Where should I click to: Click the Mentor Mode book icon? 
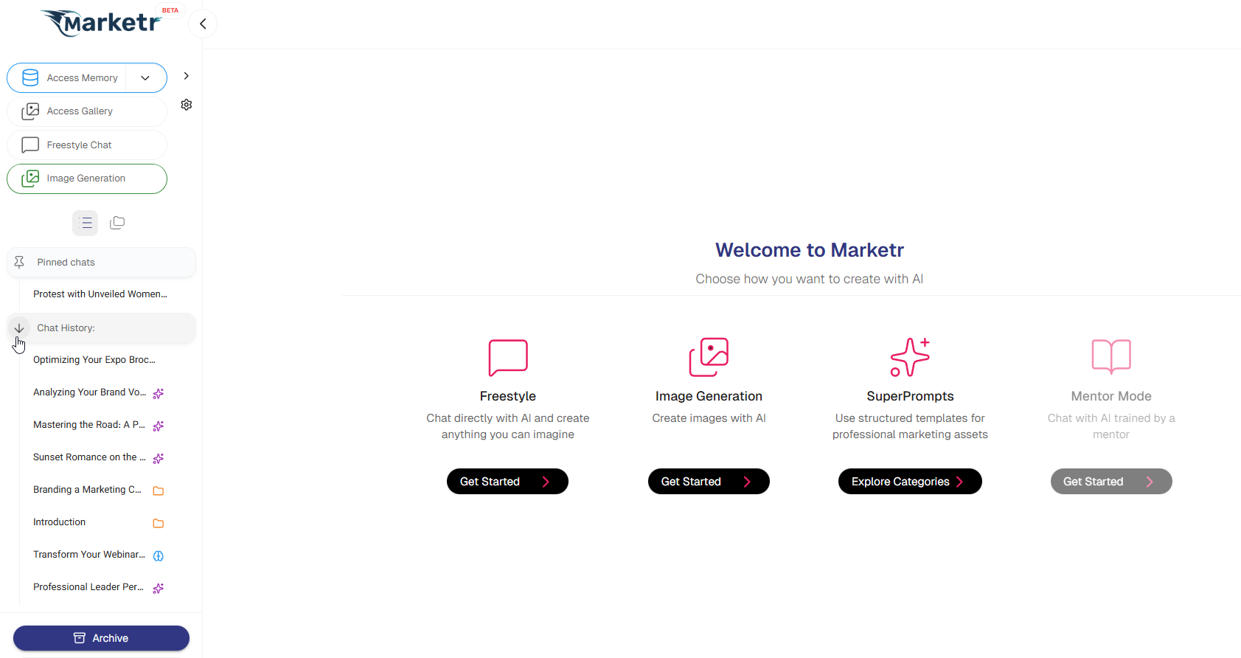click(1111, 357)
